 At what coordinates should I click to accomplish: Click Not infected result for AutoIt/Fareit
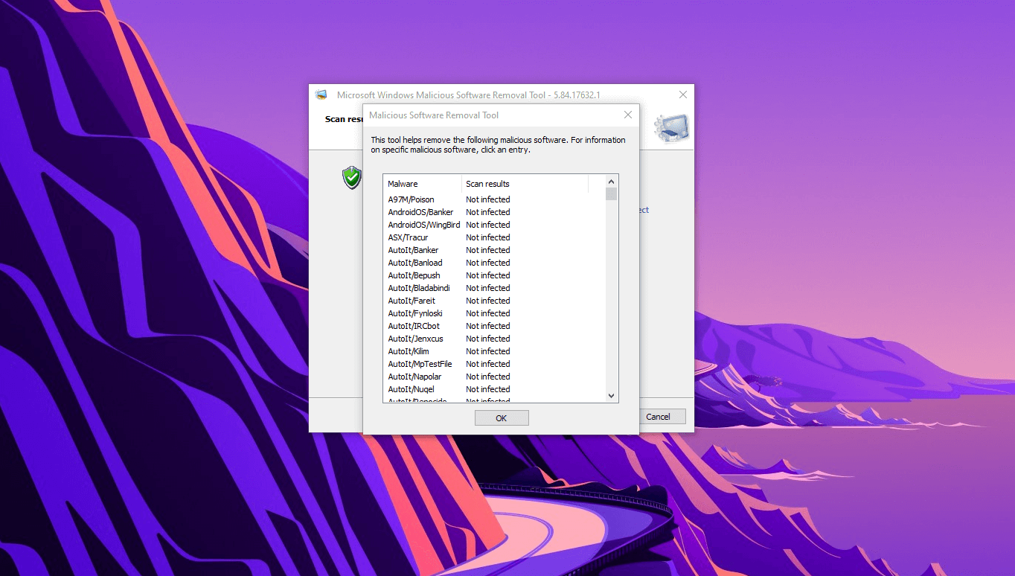(x=488, y=301)
